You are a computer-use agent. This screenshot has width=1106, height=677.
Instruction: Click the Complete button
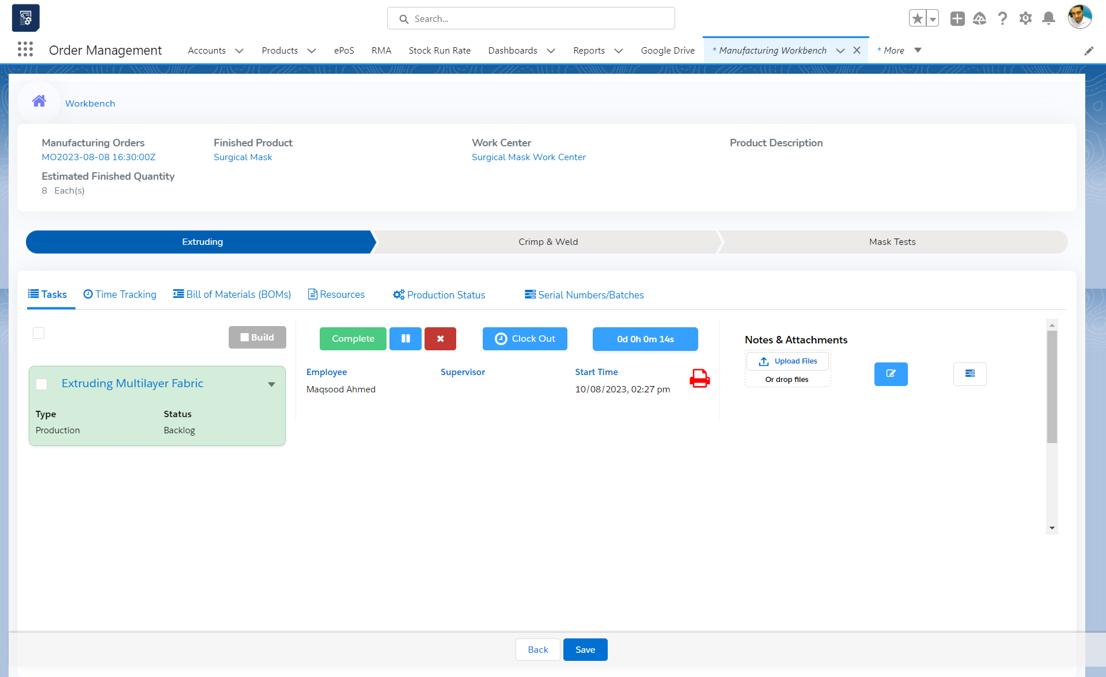353,339
